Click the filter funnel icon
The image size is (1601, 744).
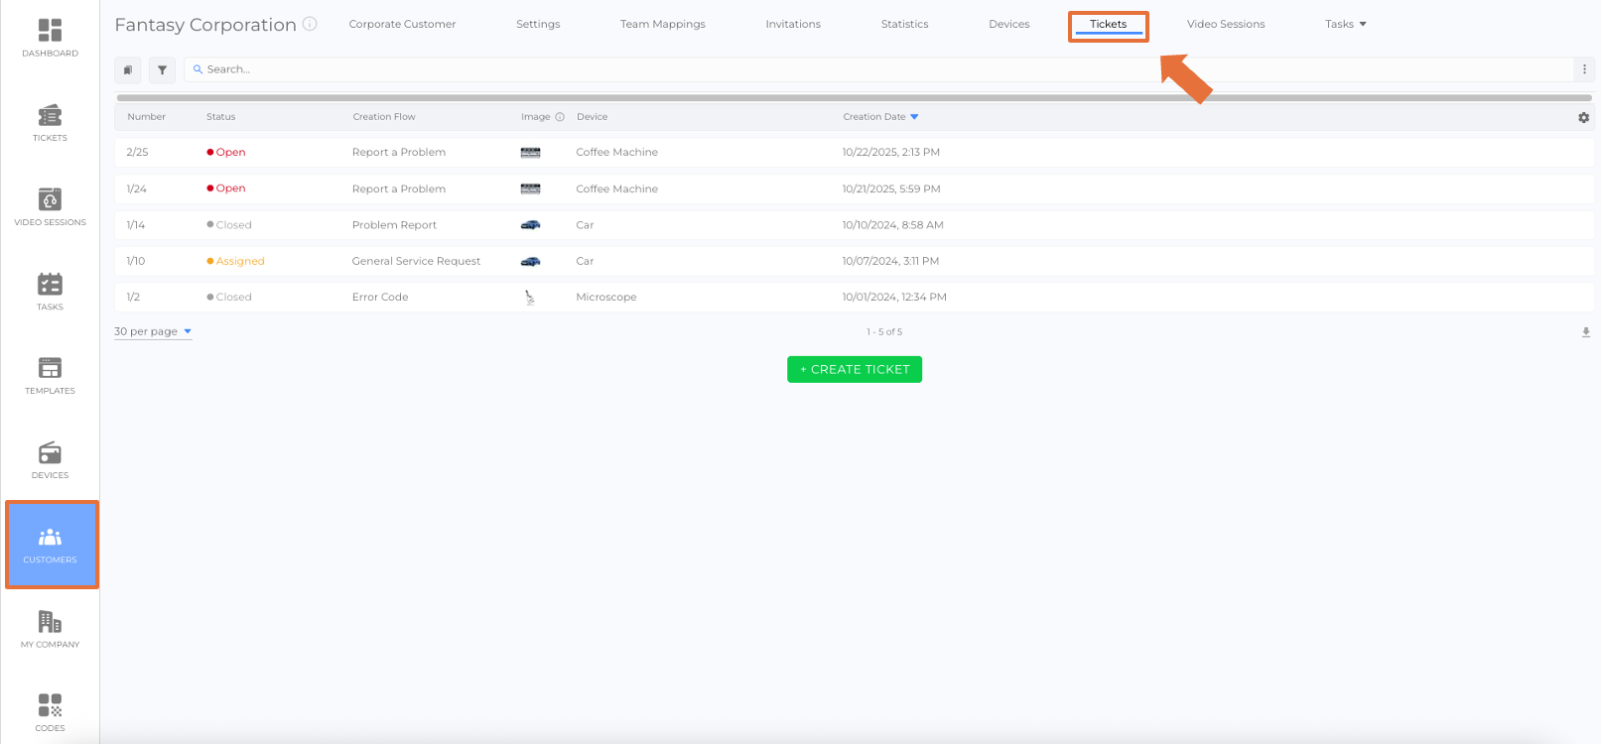[x=162, y=69]
